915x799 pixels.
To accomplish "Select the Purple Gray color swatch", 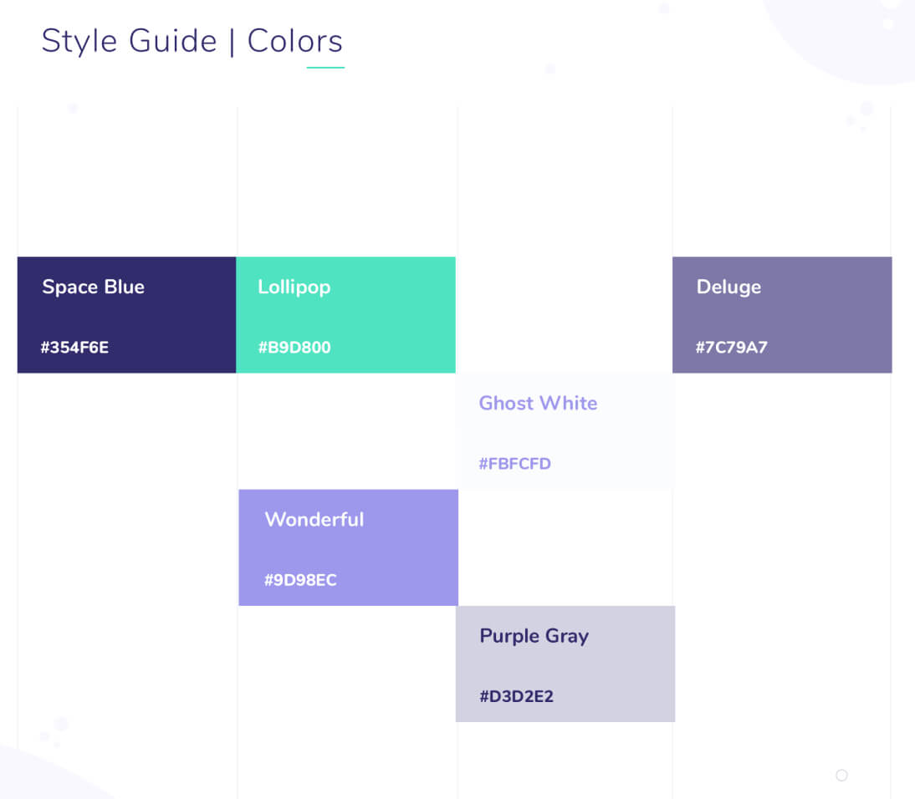I will pyautogui.click(x=565, y=664).
